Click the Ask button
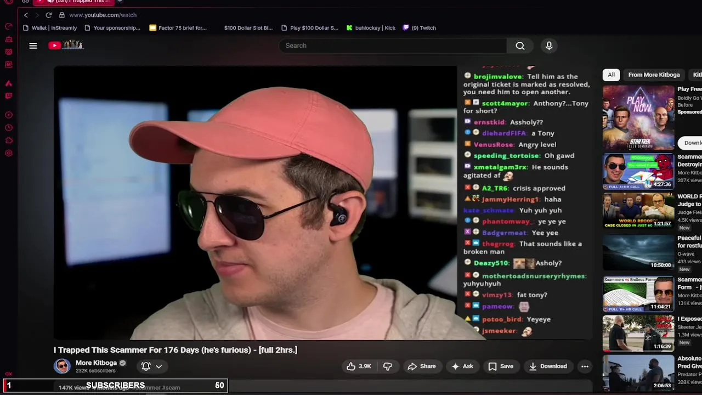Image resolution: width=702 pixels, height=395 pixels. point(462,366)
